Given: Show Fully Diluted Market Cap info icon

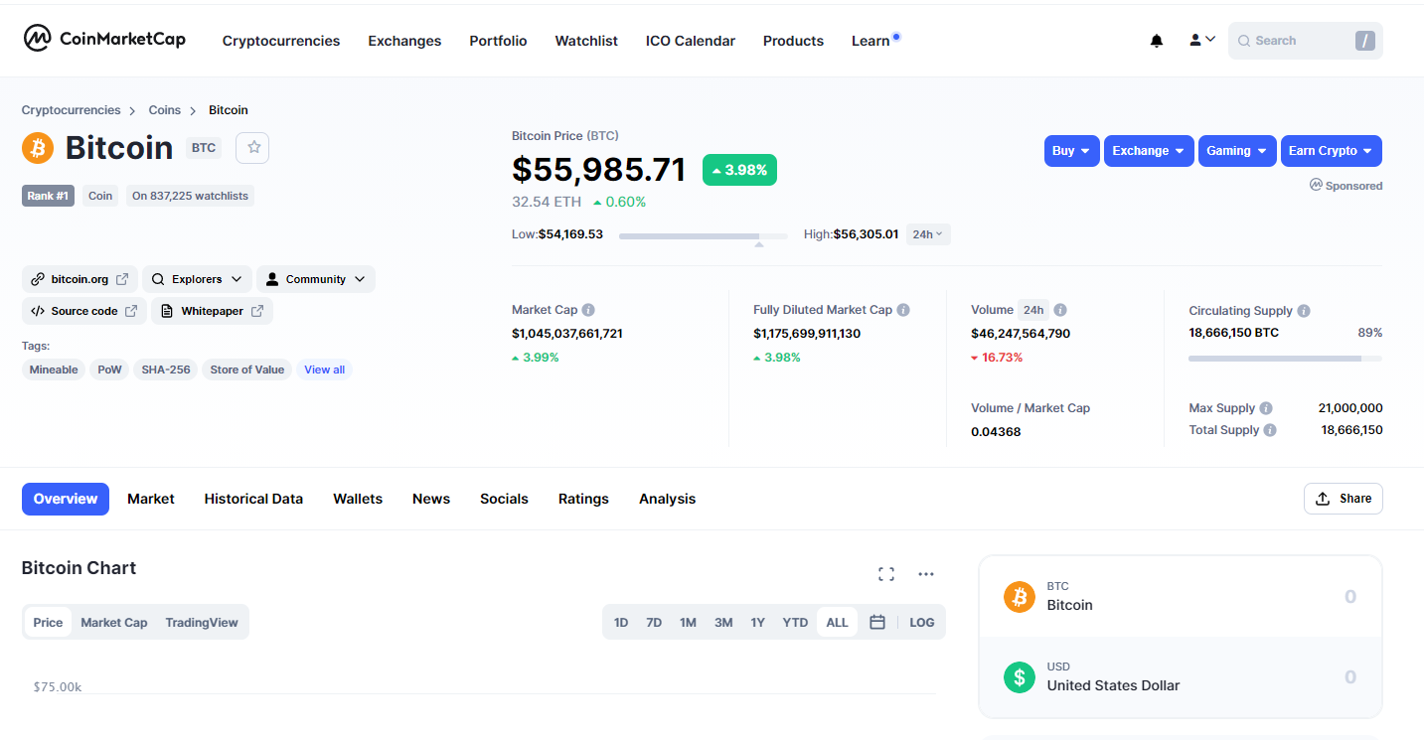Looking at the screenshot, I should point(903,310).
